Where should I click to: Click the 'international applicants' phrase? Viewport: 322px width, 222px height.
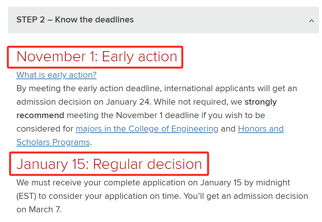click(209, 89)
